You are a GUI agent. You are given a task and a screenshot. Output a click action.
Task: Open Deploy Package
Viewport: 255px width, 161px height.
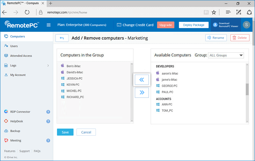(193, 25)
